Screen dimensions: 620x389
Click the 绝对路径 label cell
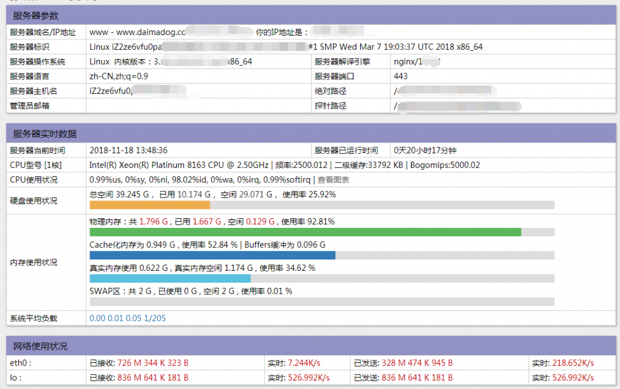pos(351,91)
